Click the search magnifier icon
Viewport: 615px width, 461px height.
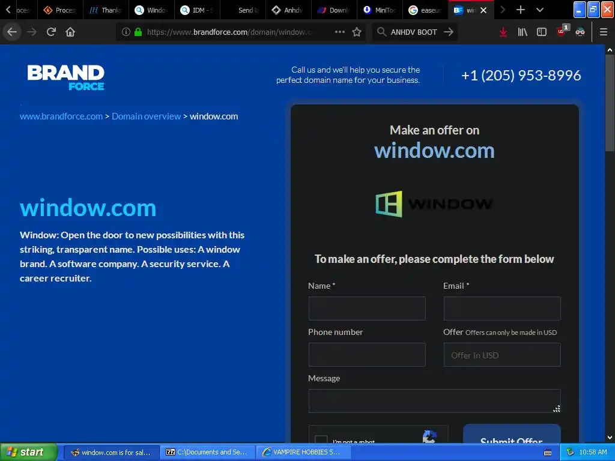381,32
